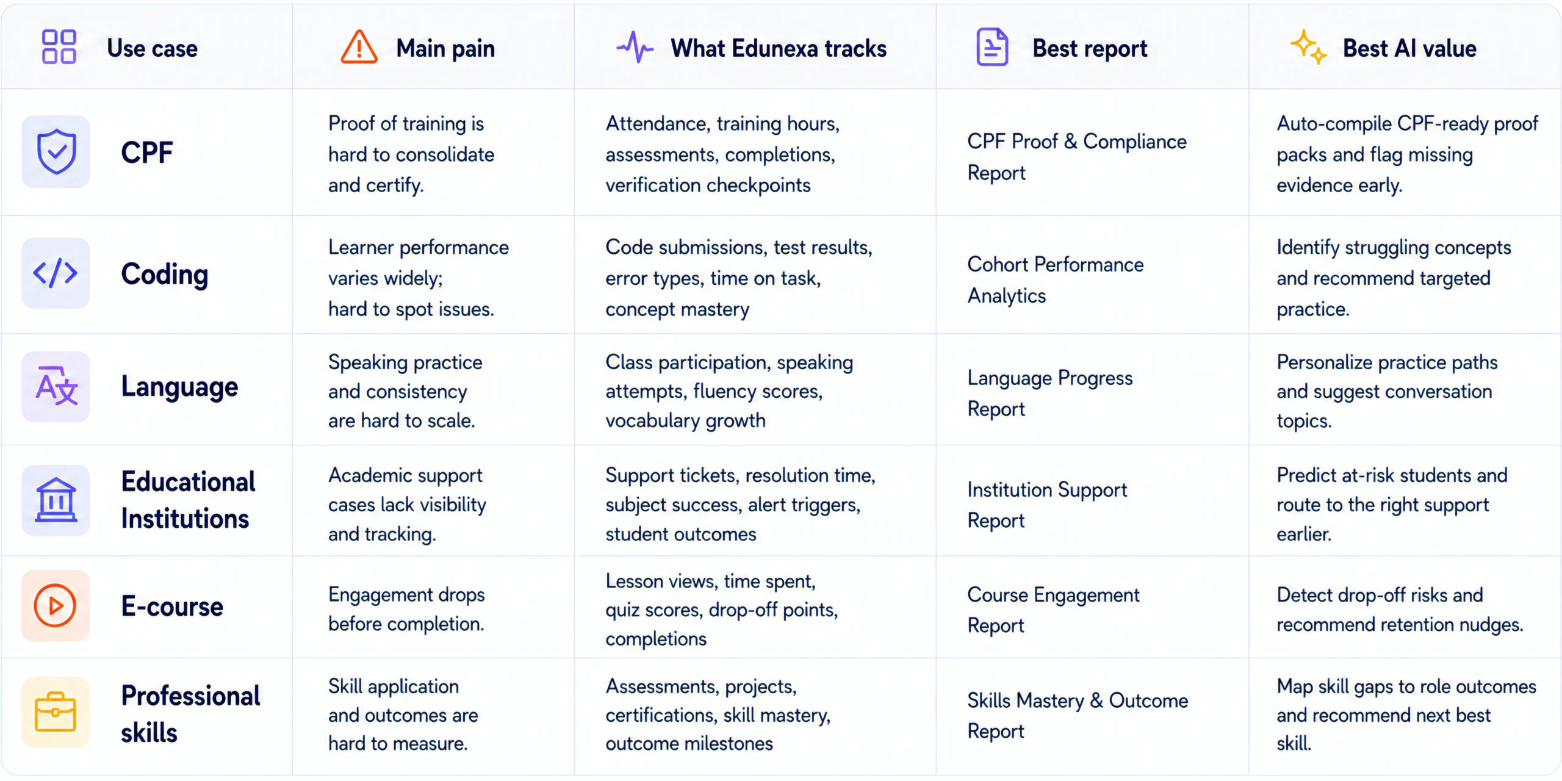Select the Skills Mastery & Outcome Report
Screen dimensions: 1562x781
[1078, 715]
